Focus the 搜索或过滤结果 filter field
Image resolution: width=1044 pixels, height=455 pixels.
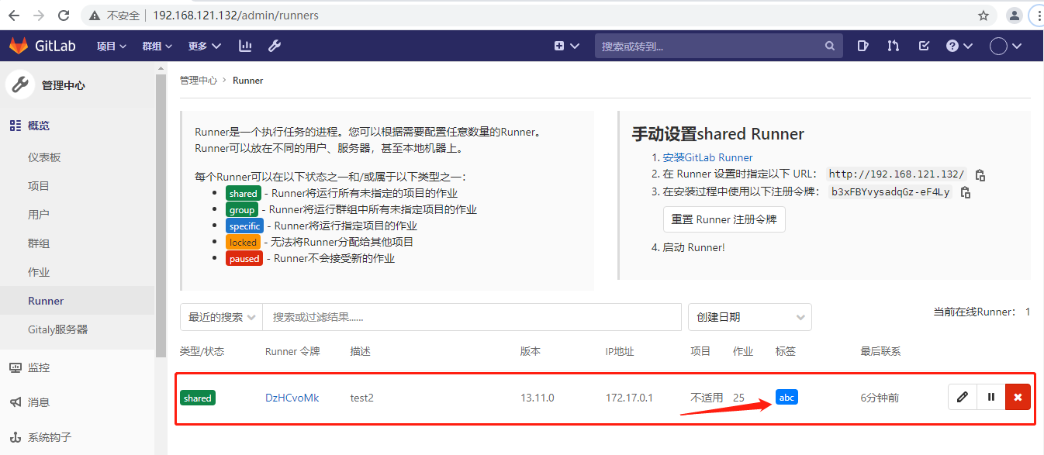coord(472,317)
